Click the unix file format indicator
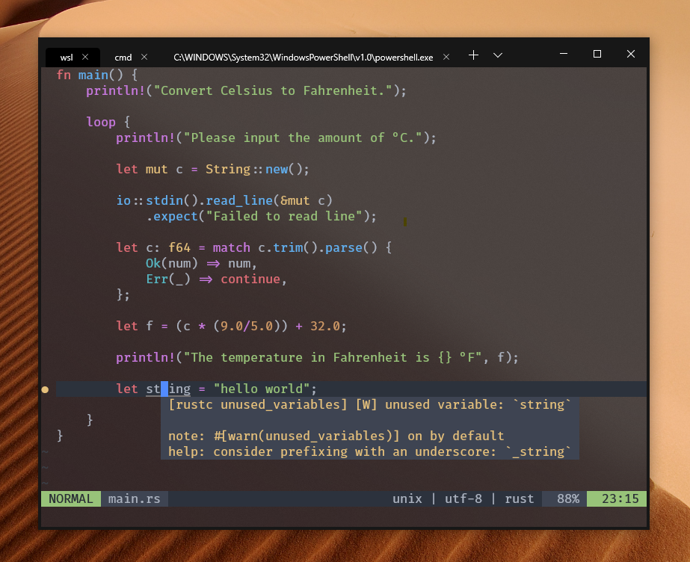The image size is (690, 562). (x=407, y=498)
